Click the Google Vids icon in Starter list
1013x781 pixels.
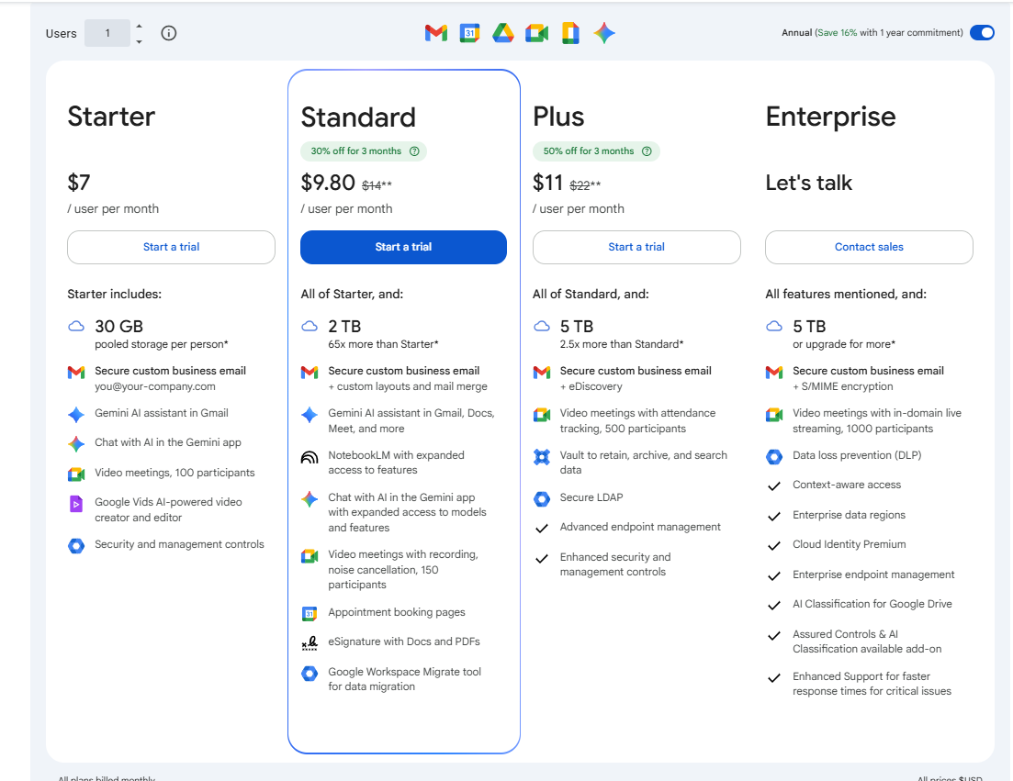[x=76, y=504]
